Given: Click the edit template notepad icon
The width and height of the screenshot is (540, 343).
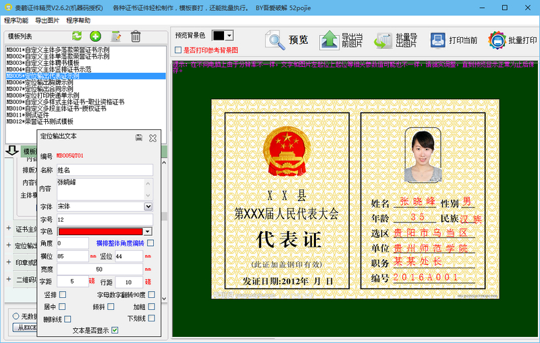Looking at the screenshot, I should pyautogui.click(x=116, y=36).
